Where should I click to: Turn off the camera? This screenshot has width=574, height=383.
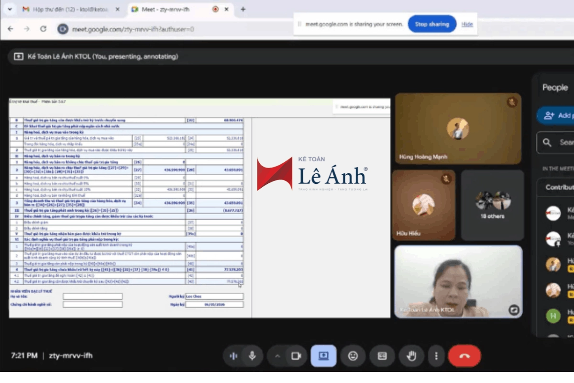(296, 356)
